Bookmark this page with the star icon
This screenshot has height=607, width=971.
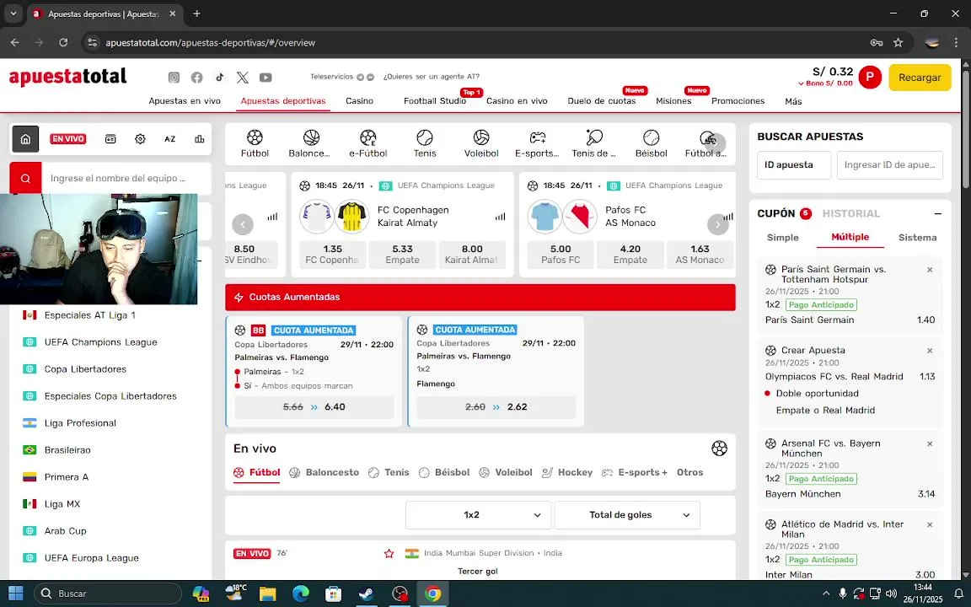898,43
